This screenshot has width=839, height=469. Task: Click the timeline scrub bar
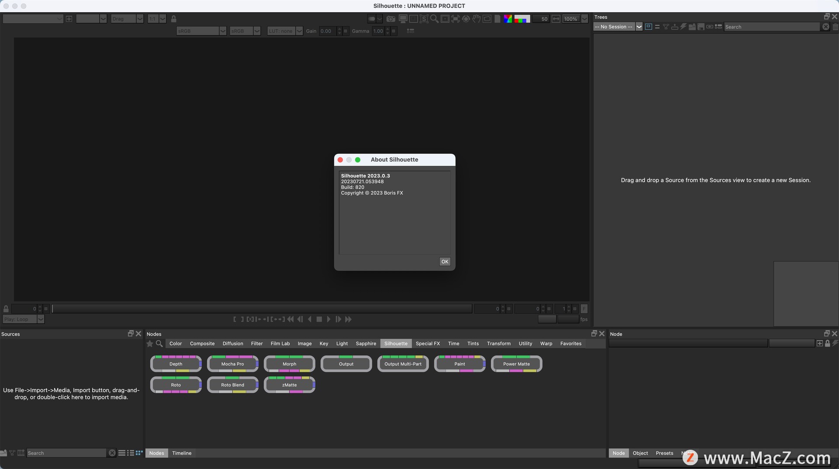tap(262, 309)
